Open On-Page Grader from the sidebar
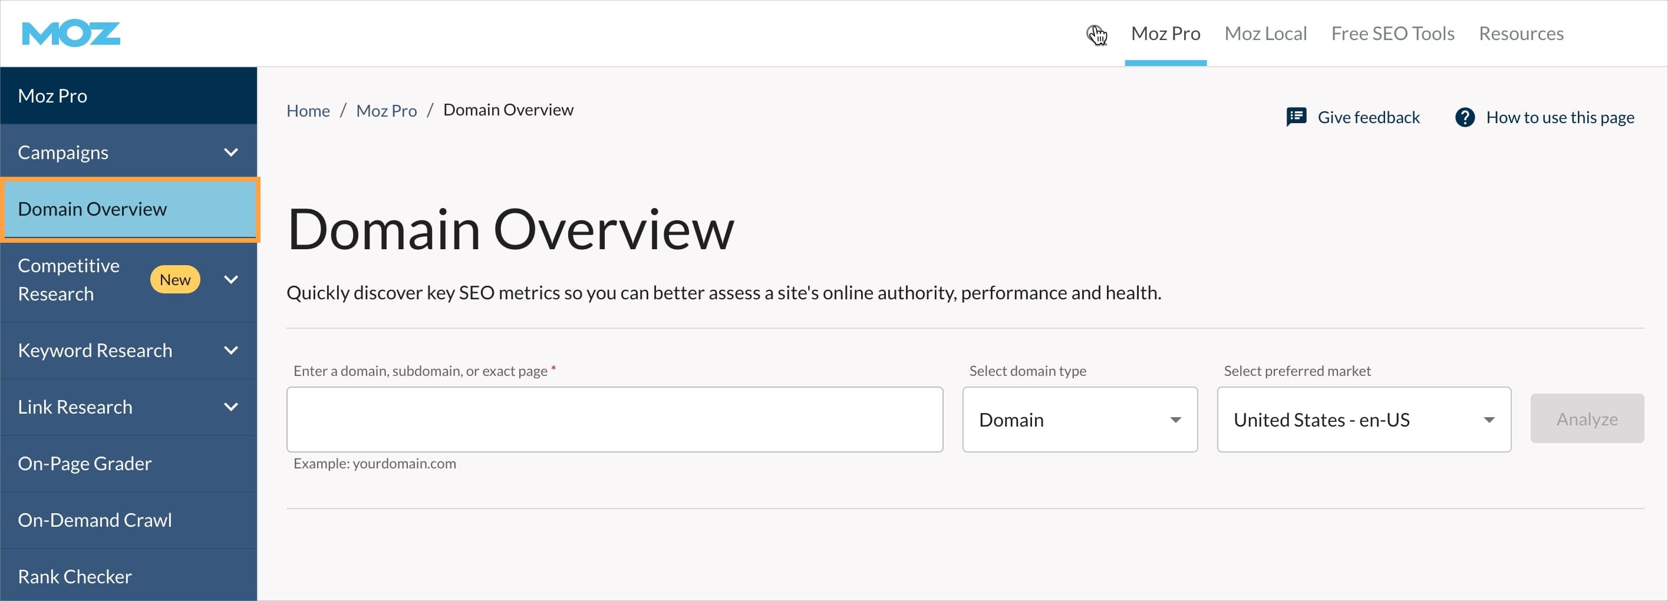 85,463
